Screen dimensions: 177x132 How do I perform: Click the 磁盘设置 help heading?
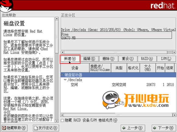pos(14,23)
